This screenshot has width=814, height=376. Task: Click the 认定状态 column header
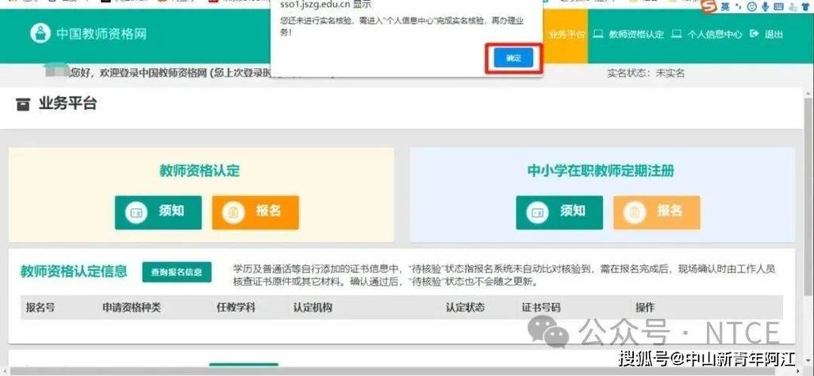pyautogui.click(x=465, y=307)
